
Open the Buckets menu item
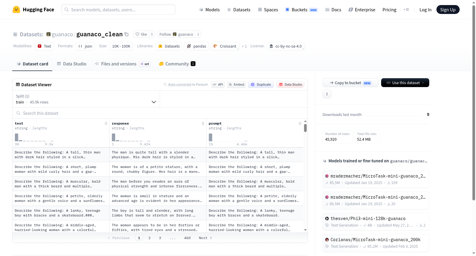coord(301,10)
